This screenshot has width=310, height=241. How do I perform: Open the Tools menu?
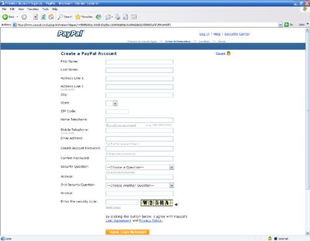tap(45, 9)
